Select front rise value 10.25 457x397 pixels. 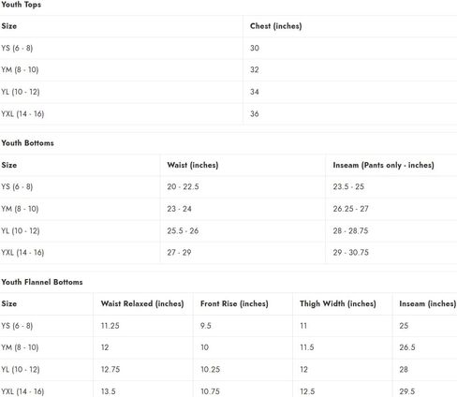[211, 370]
